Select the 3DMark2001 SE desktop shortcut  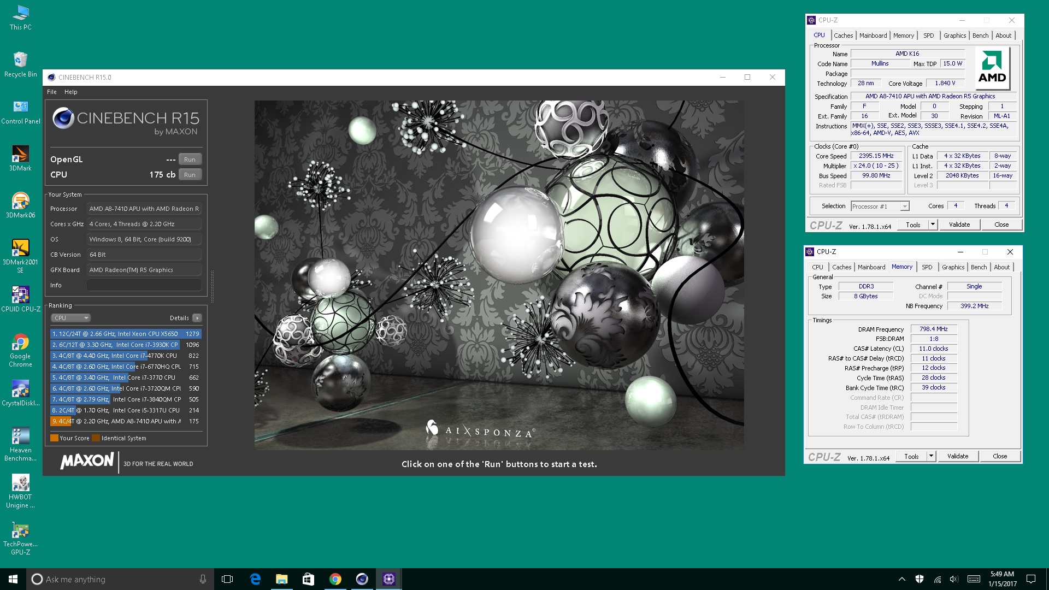[21, 256]
